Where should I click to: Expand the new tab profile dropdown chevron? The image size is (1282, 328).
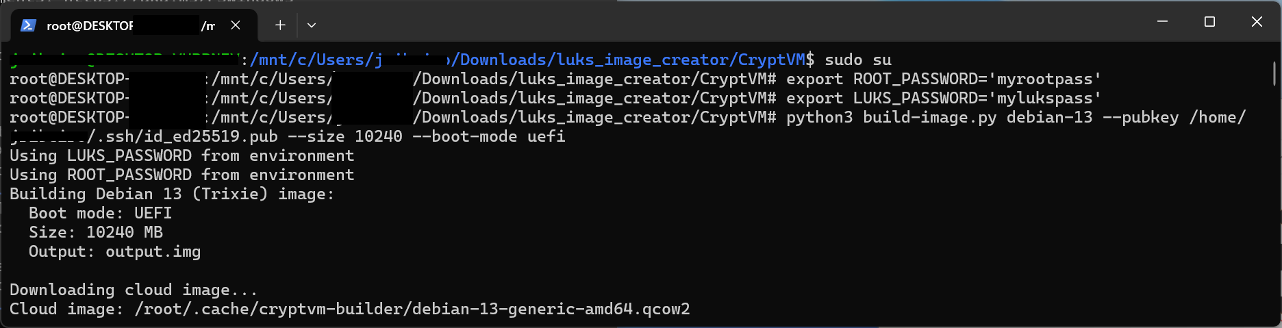tap(312, 25)
